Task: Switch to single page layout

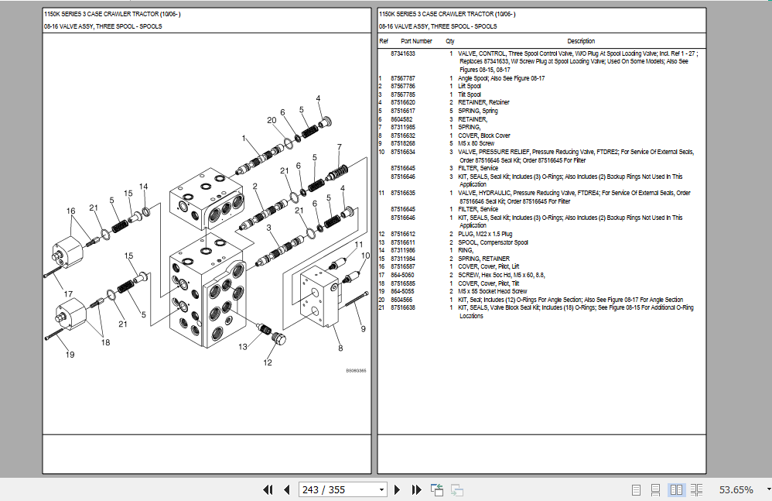Action: (636, 489)
